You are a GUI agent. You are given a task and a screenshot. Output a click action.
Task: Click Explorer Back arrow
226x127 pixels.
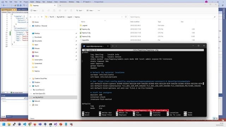(x=31, y=17)
